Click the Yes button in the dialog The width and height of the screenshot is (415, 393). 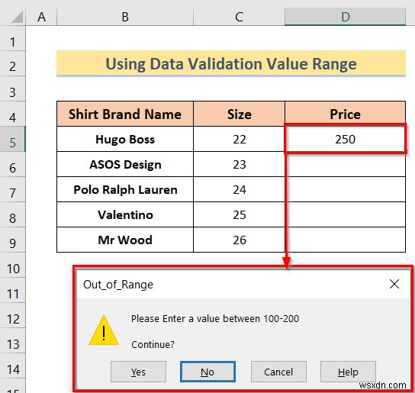pyautogui.click(x=138, y=372)
